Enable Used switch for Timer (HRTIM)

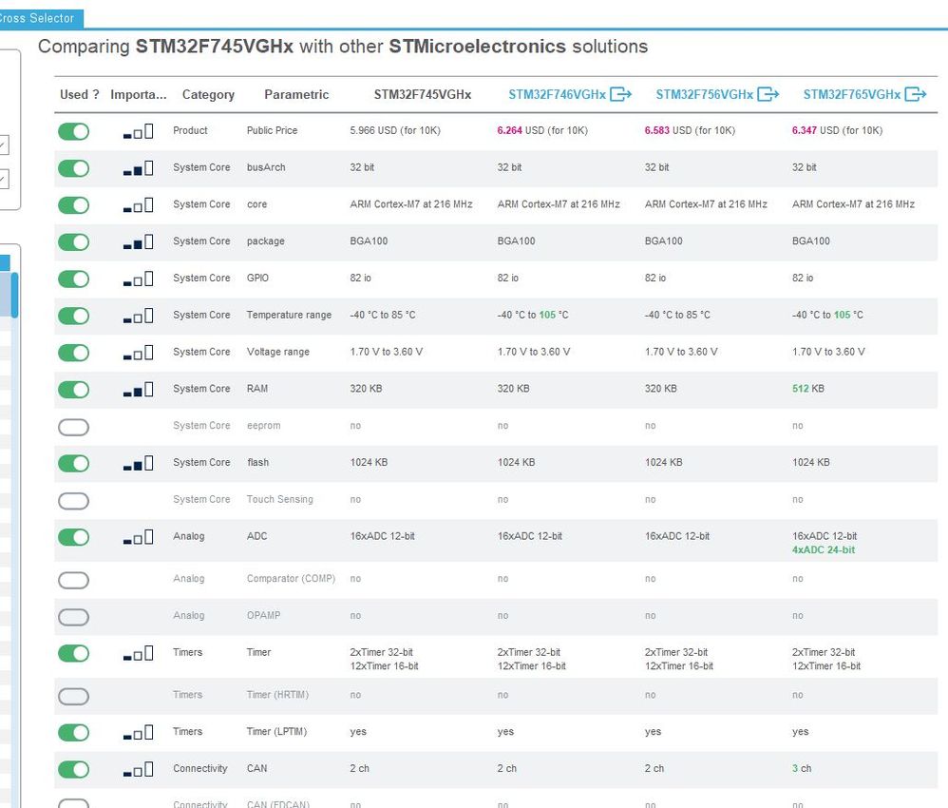74,696
